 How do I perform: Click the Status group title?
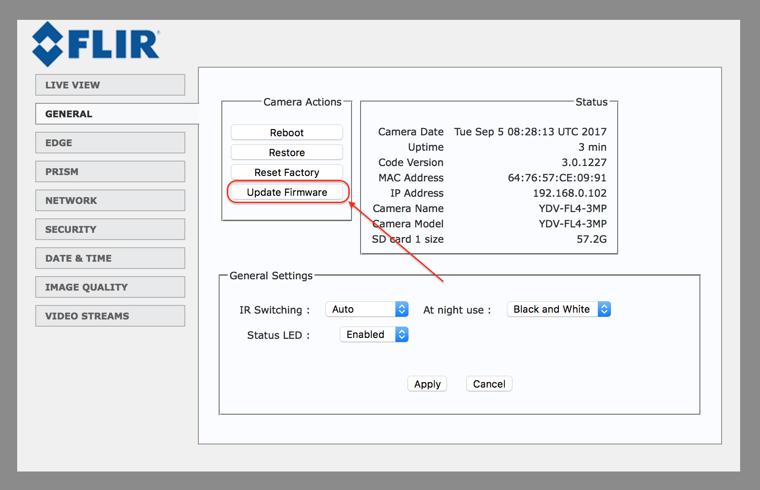pyautogui.click(x=591, y=102)
